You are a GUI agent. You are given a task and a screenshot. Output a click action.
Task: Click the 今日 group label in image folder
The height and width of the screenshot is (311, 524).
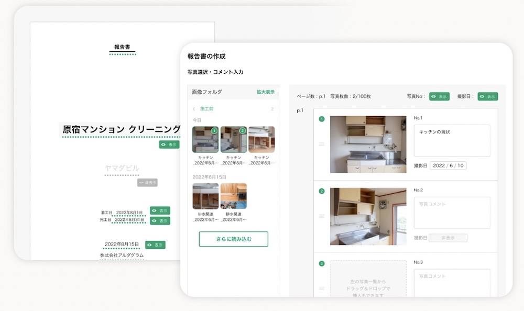197,120
